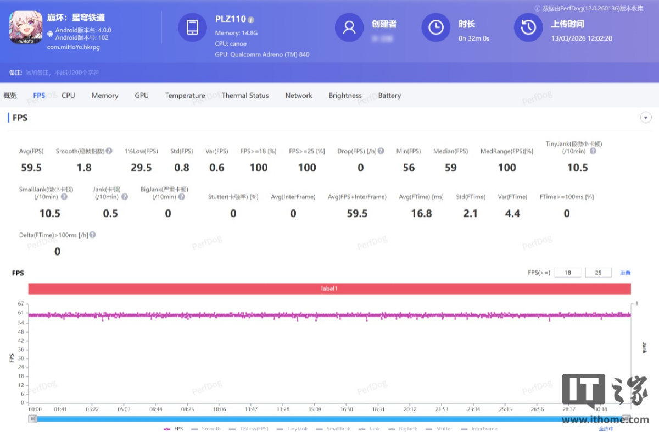Click the Delta(FTime) help icon
The image size is (659, 432).
[x=92, y=235]
